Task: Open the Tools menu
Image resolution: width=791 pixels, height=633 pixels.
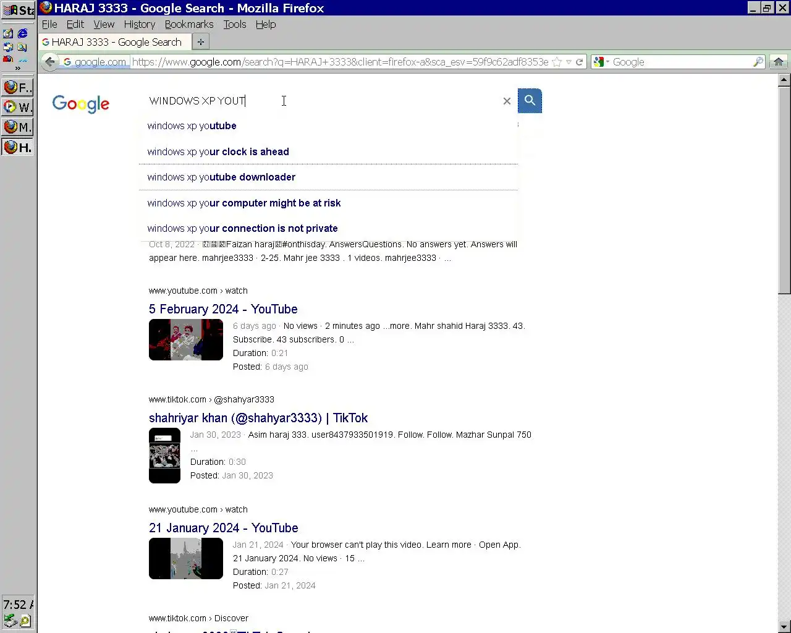Action: click(x=235, y=24)
